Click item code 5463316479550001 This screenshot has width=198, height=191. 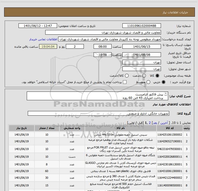[x=170, y=149]
